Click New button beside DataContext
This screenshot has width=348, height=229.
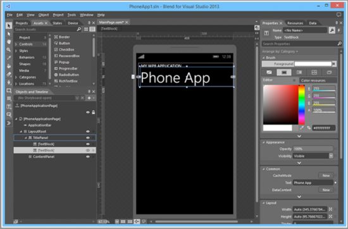(326, 190)
